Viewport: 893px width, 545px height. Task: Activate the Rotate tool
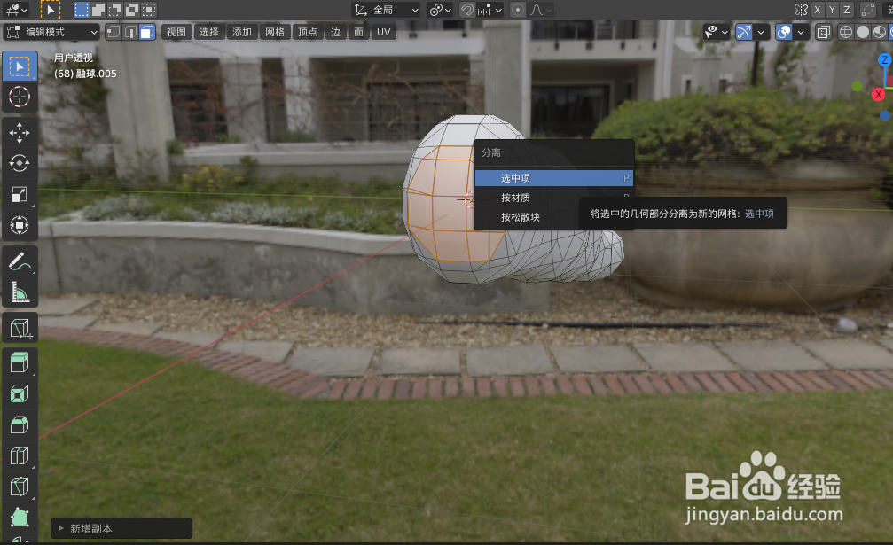[x=20, y=162]
